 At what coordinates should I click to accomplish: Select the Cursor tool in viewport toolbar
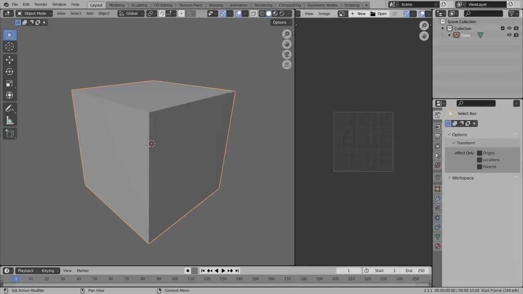click(9, 47)
